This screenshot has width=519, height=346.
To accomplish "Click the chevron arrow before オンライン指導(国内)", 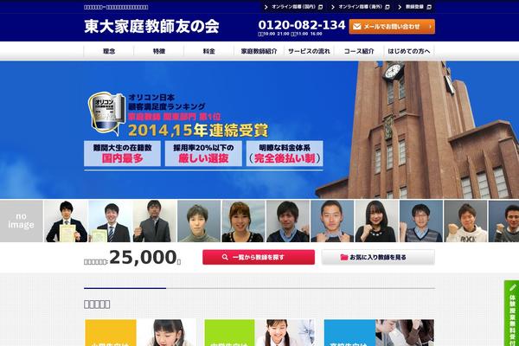I will pyautogui.click(x=266, y=7).
